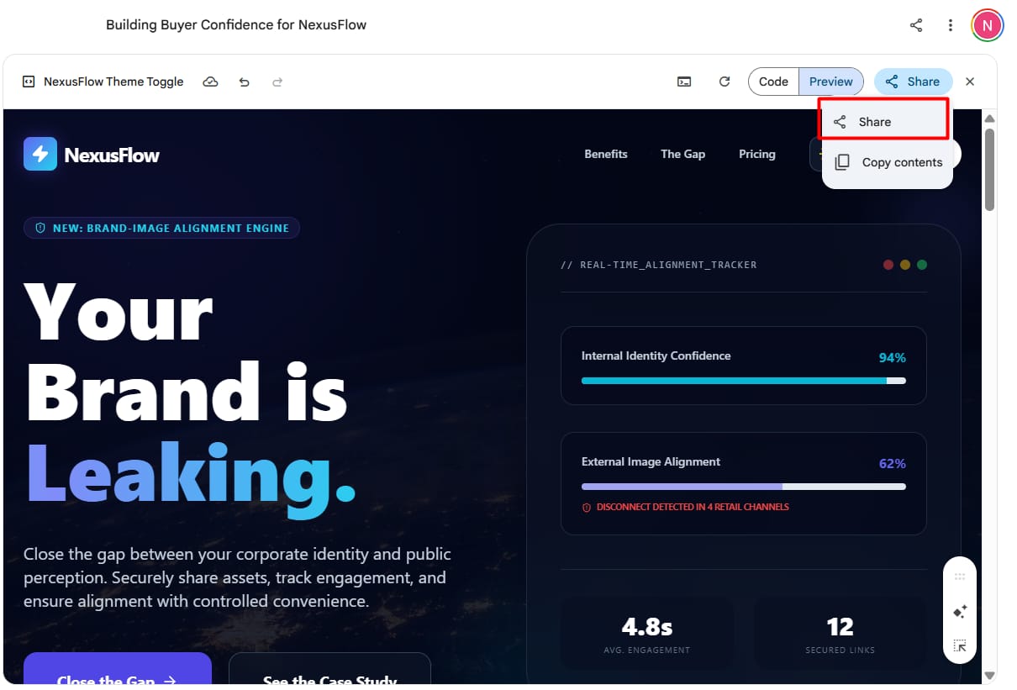Click the cloud save icon
Image resolution: width=1017 pixels, height=690 pixels.
click(210, 81)
